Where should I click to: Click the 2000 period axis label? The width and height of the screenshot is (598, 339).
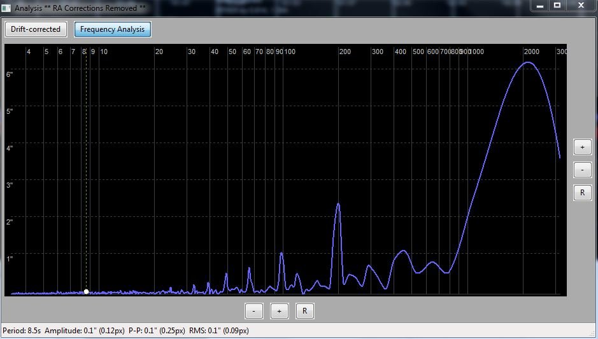click(531, 52)
